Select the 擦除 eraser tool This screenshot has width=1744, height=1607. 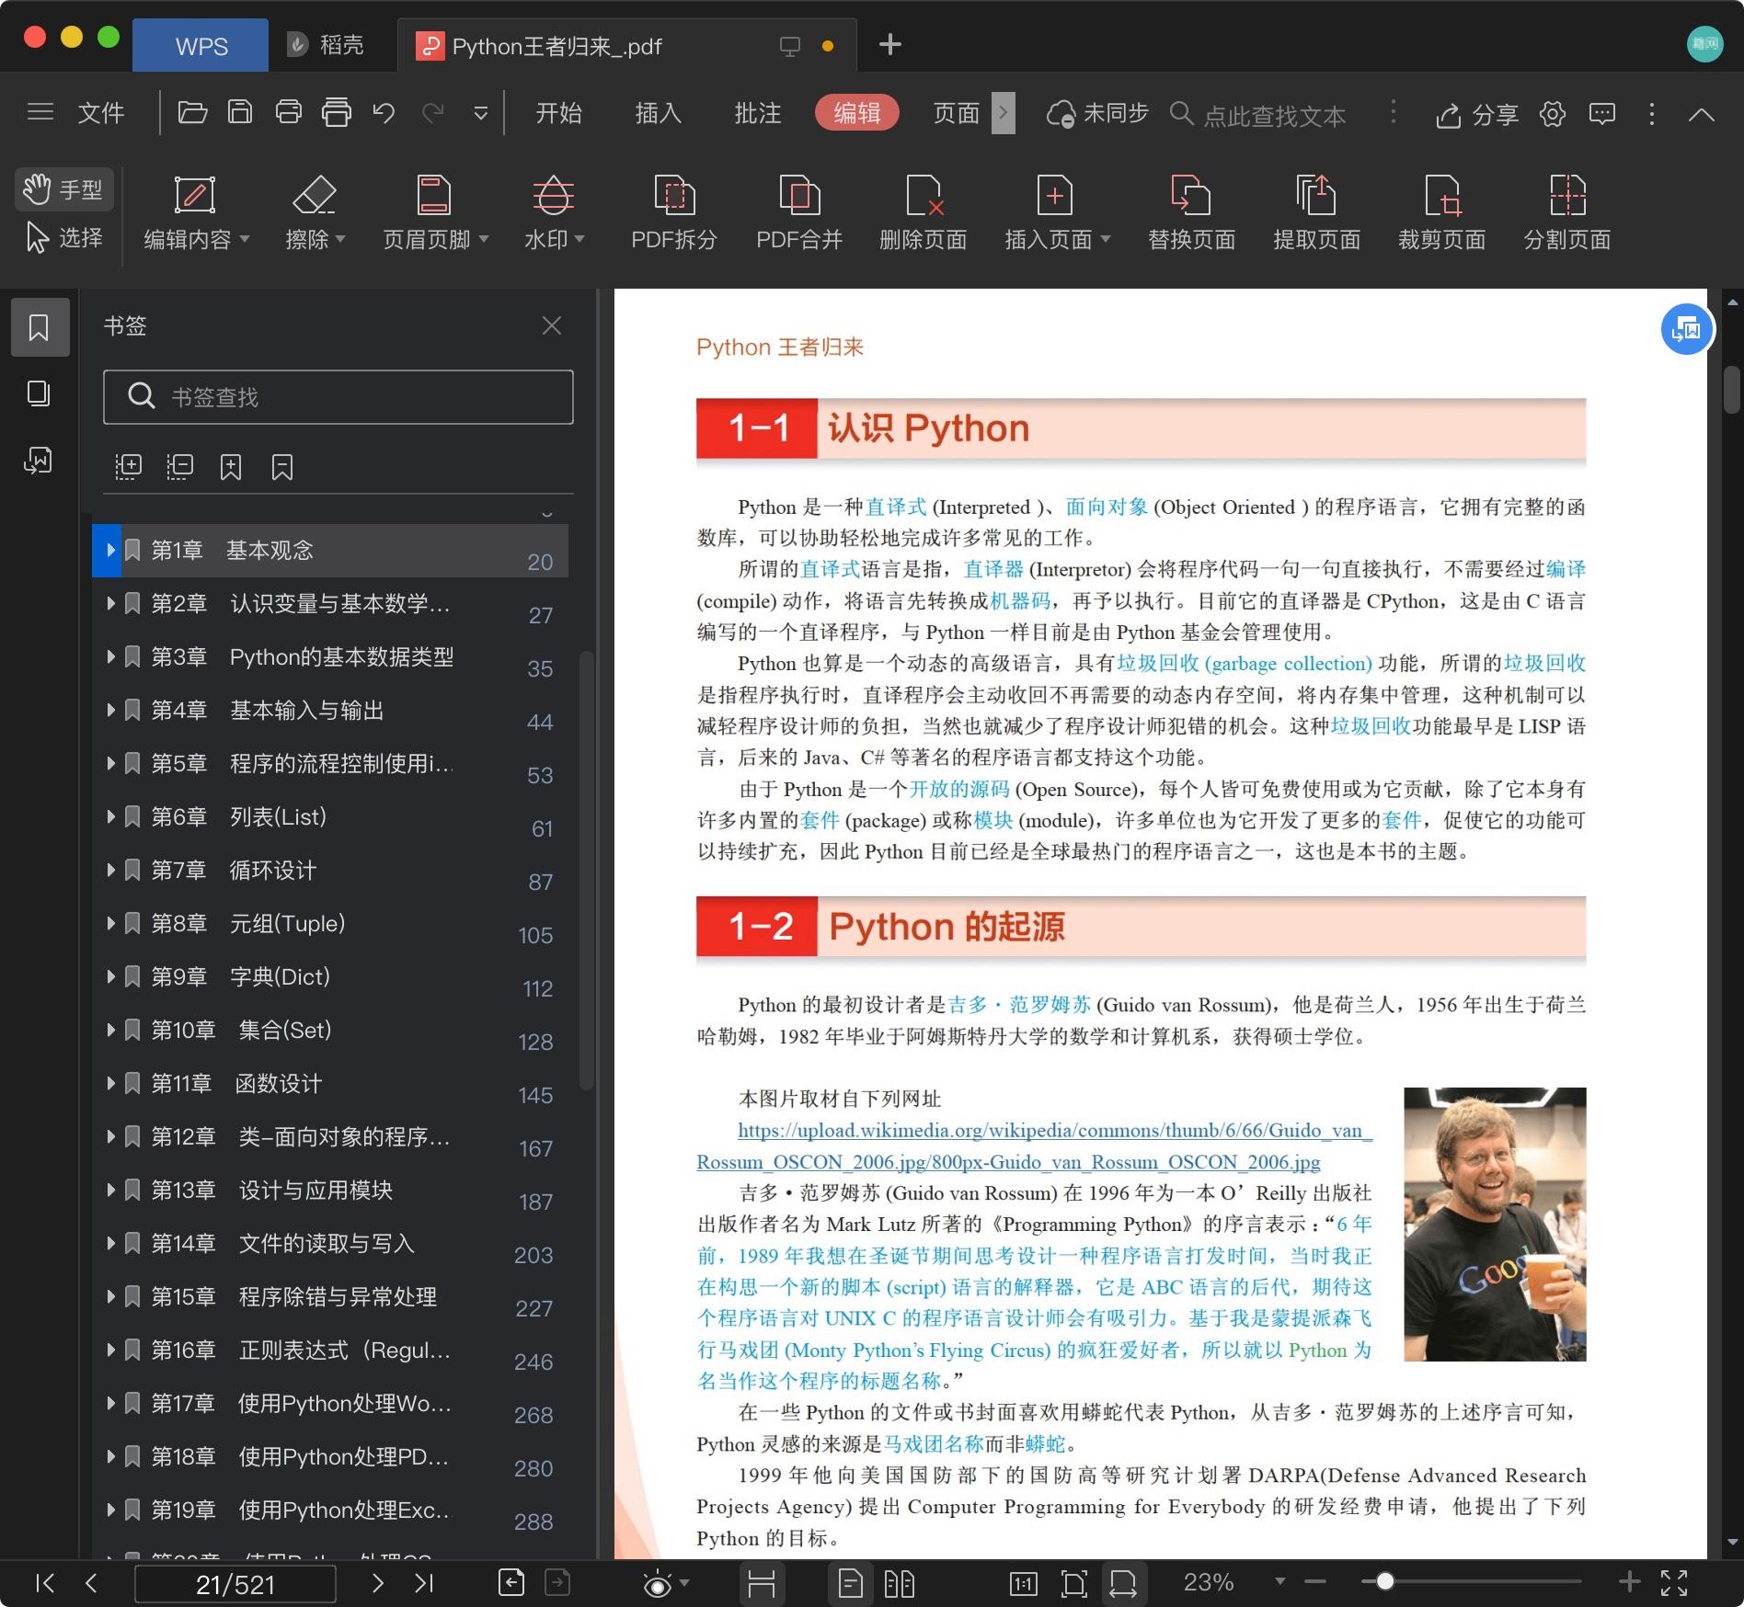pyautogui.click(x=315, y=213)
